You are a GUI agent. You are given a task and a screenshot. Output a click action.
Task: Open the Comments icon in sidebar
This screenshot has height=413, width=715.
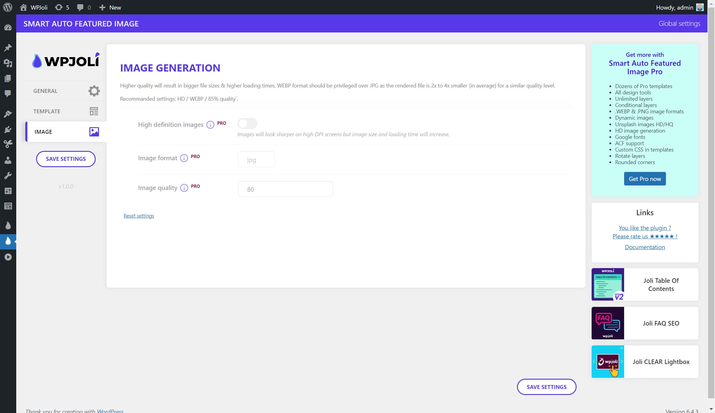tap(8, 94)
